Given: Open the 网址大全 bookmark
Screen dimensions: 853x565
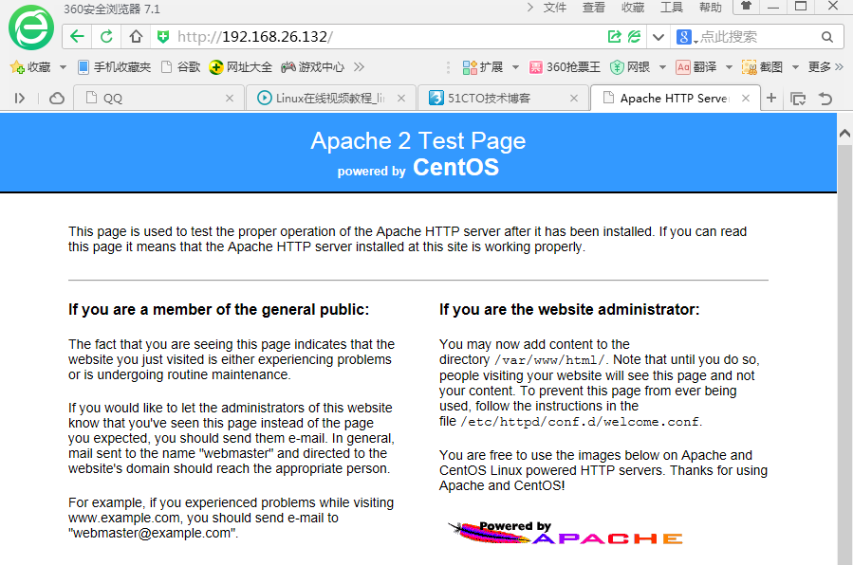Looking at the screenshot, I should 240,67.
